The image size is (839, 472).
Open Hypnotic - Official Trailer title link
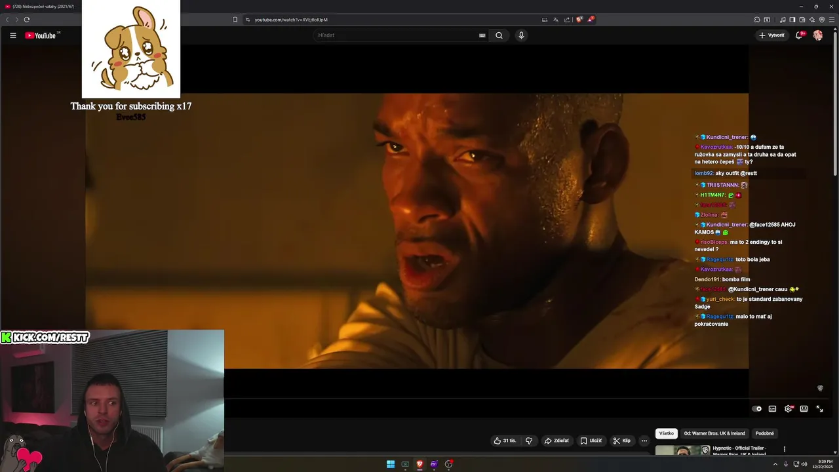(739, 450)
